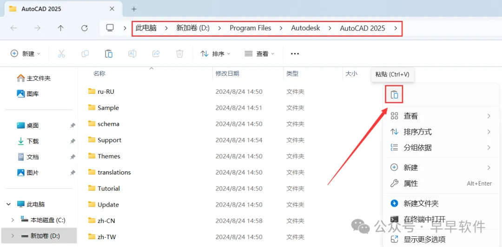The height and width of the screenshot is (247, 502).
Task: Open 查看 submenu in context menu
Action: 441,116
